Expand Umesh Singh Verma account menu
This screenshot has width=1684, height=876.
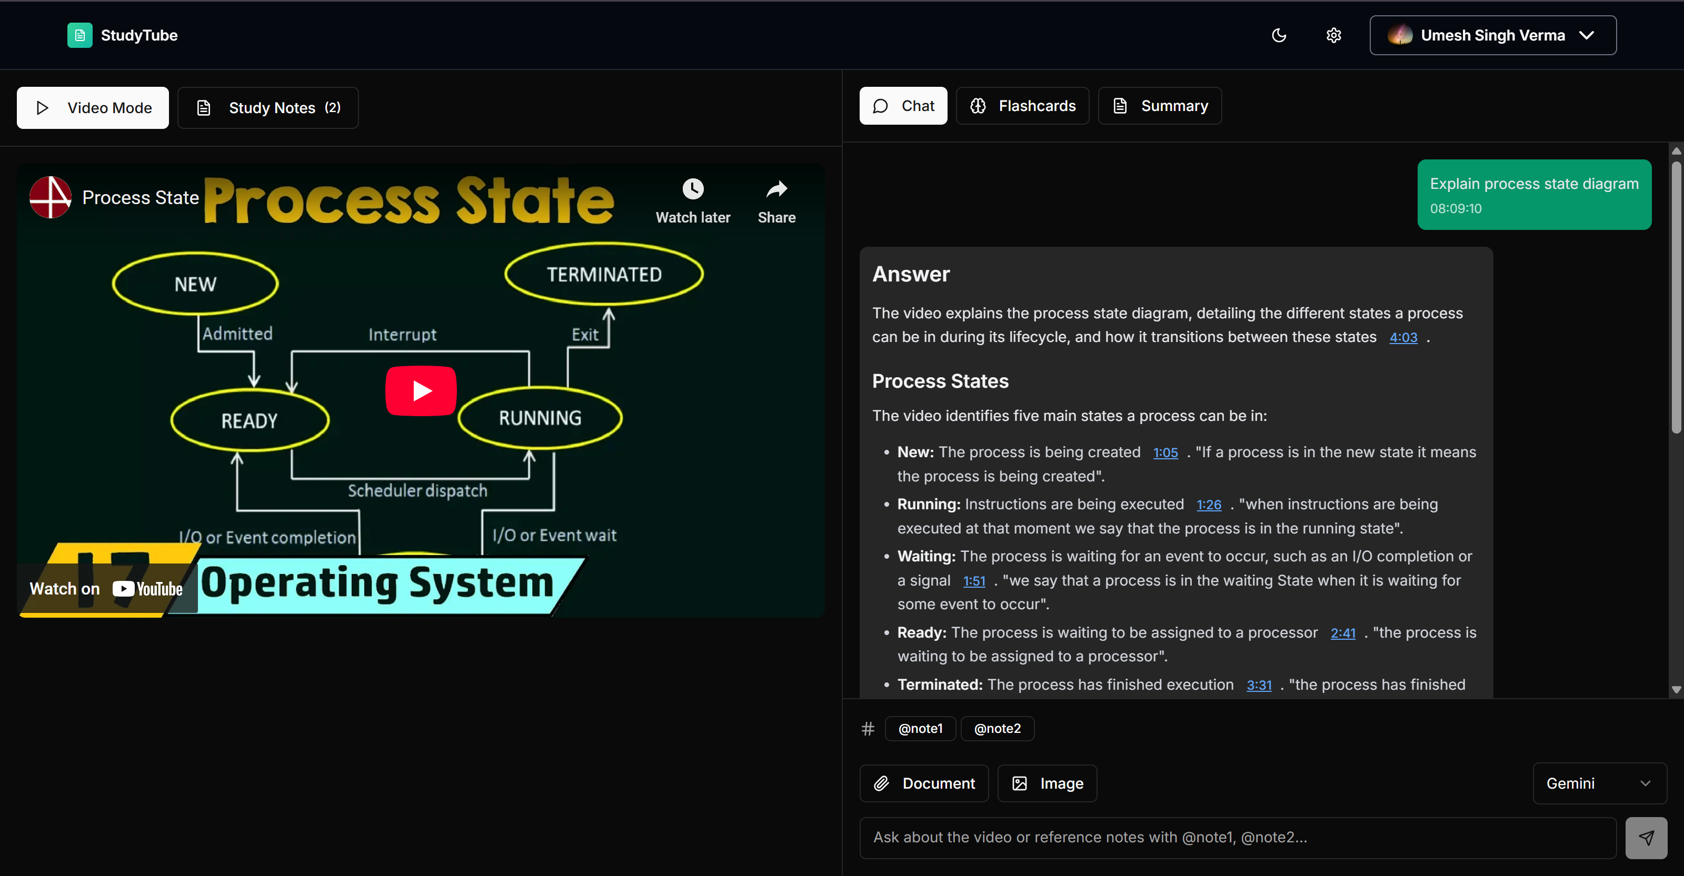click(1492, 35)
